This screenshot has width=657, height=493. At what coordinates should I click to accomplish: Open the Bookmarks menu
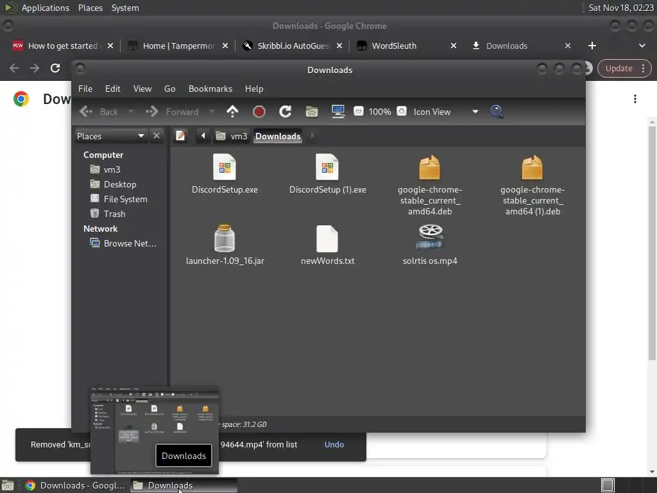click(210, 89)
